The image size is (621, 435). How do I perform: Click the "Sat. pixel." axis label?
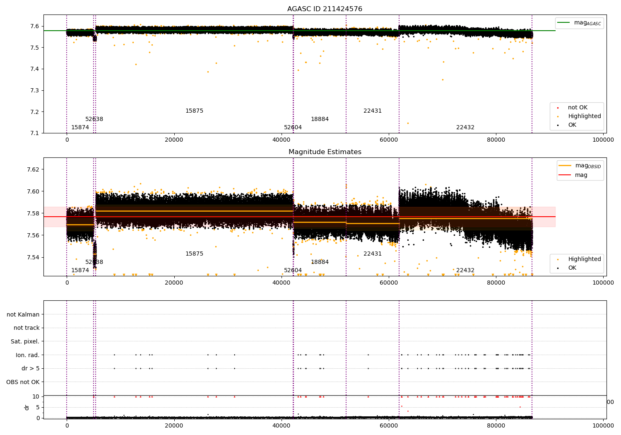[25, 341]
